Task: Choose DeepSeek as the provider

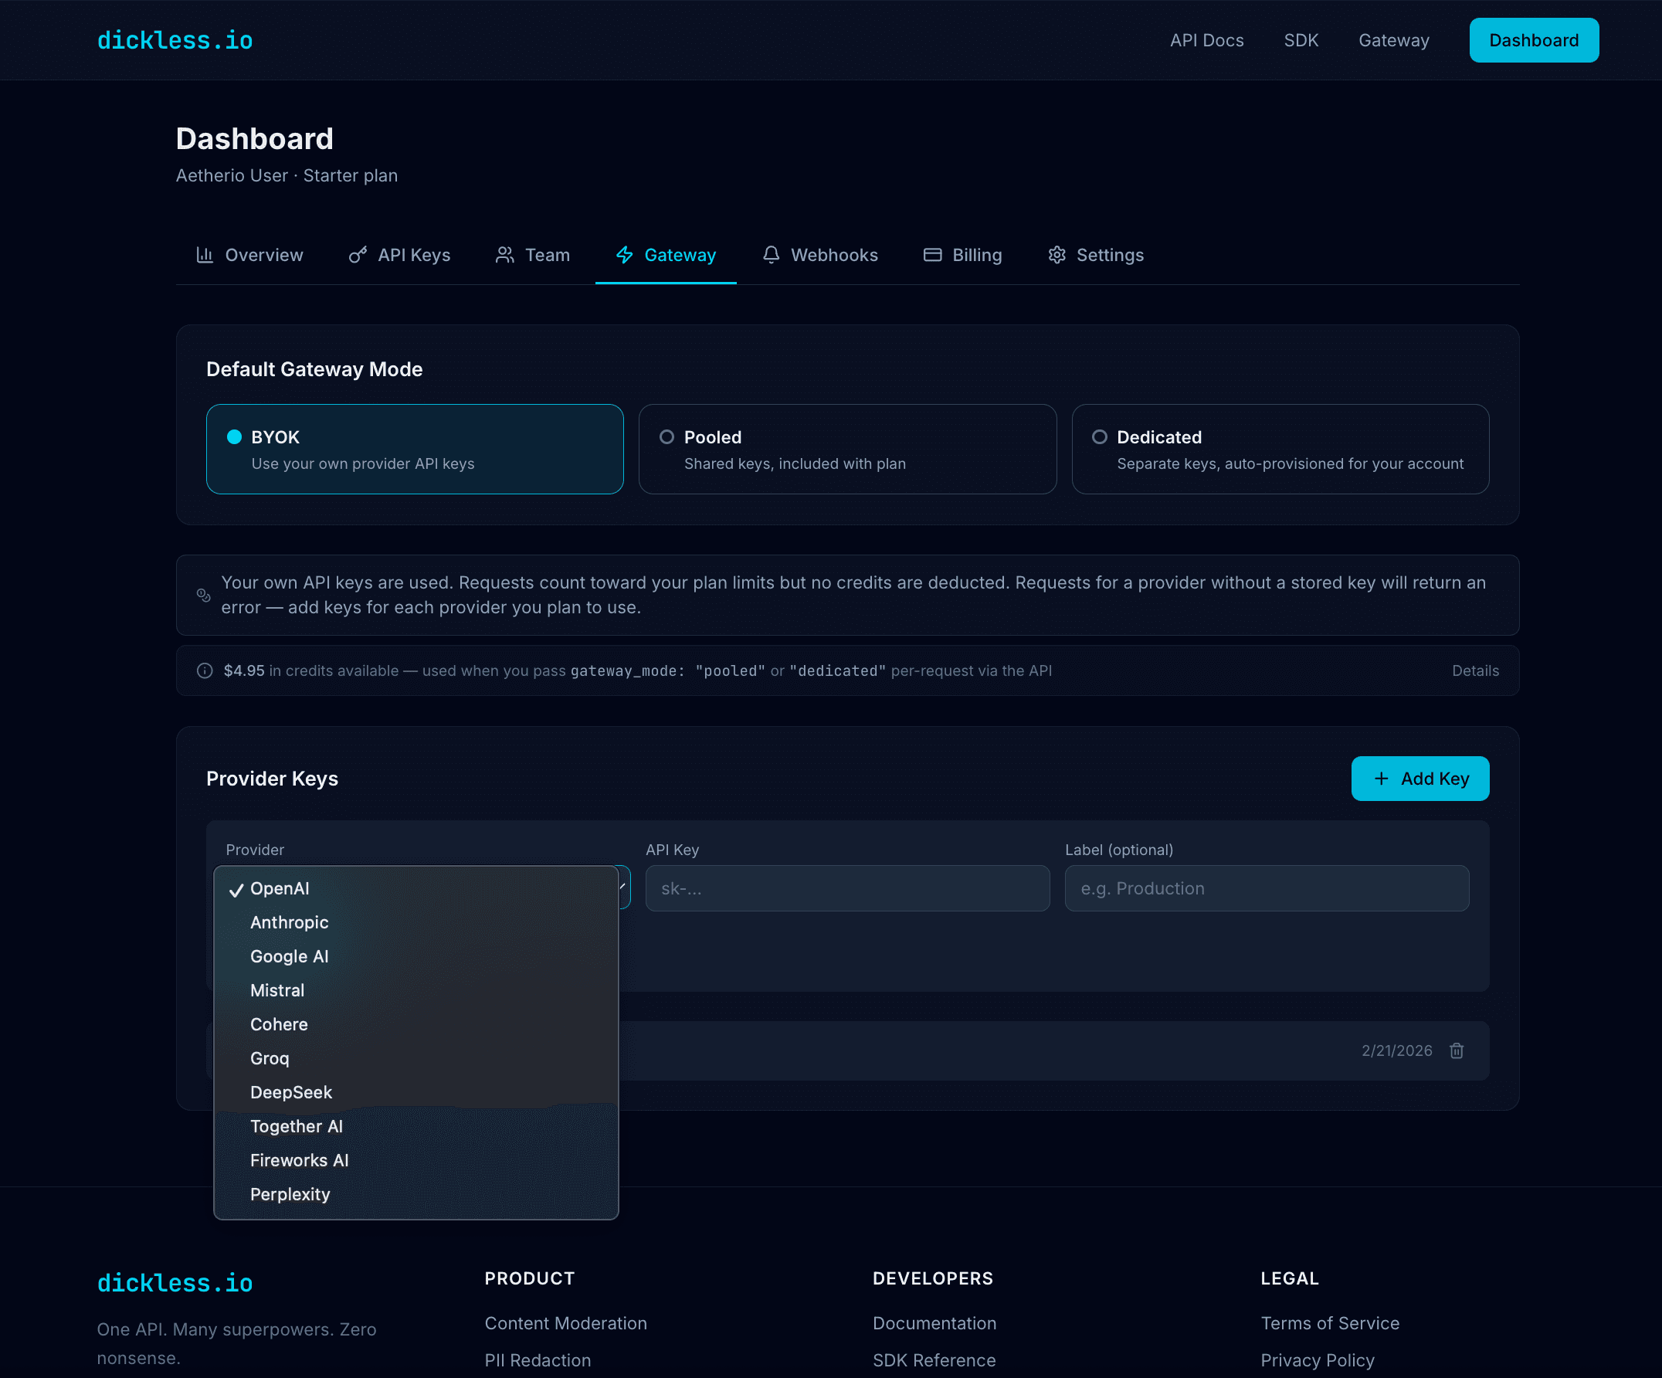Action: click(291, 1092)
